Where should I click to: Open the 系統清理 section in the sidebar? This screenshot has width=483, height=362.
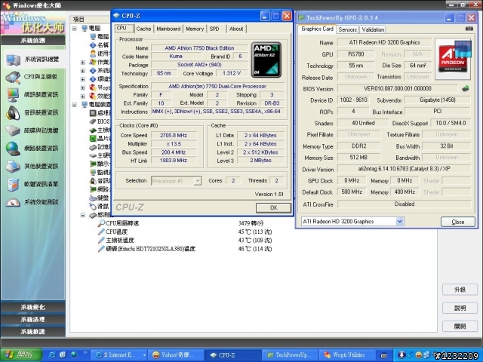coord(33,320)
